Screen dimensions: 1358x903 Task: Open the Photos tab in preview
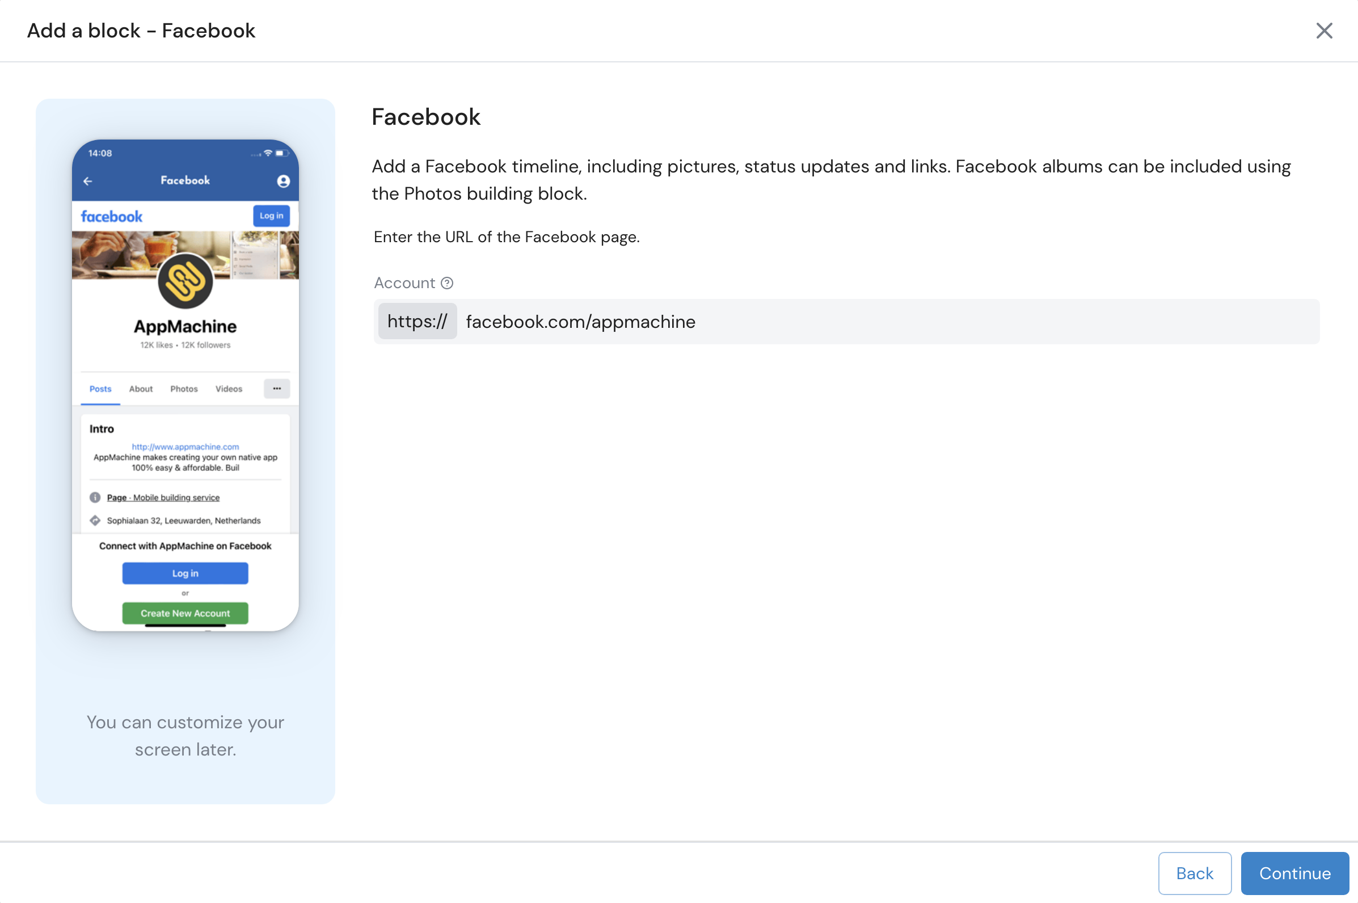coord(184,389)
